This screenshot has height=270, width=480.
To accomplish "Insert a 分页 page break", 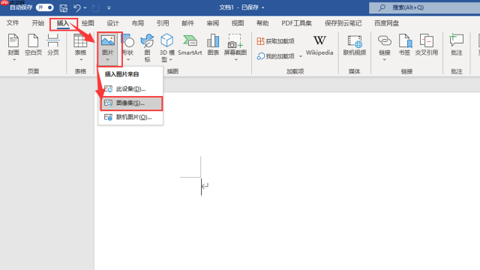I will click(x=53, y=45).
